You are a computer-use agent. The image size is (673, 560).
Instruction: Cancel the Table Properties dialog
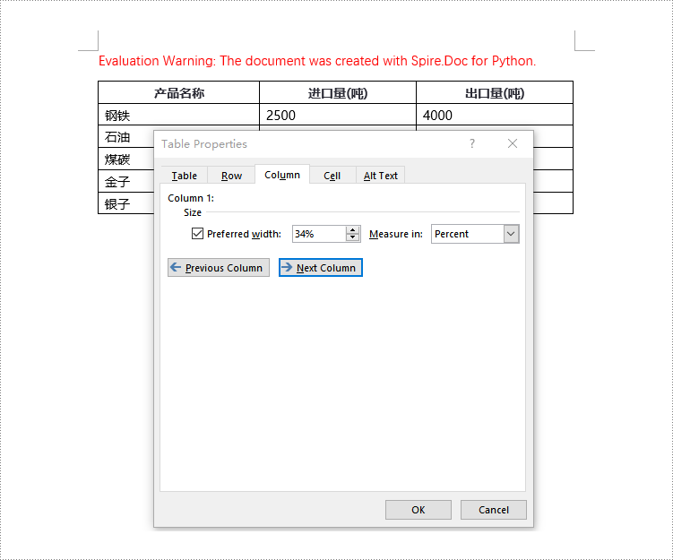[x=494, y=509]
